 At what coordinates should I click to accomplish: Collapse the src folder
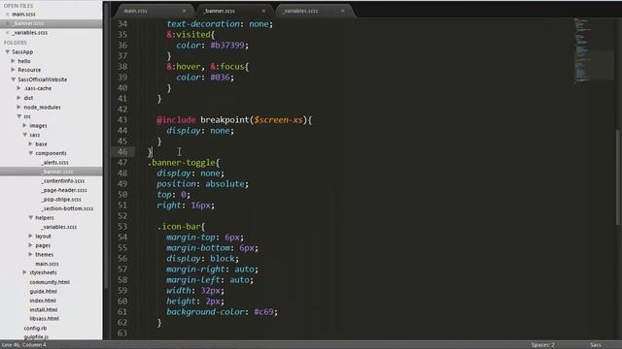18,116
